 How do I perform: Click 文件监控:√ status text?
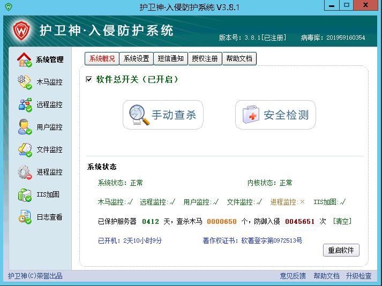[244, 202]
